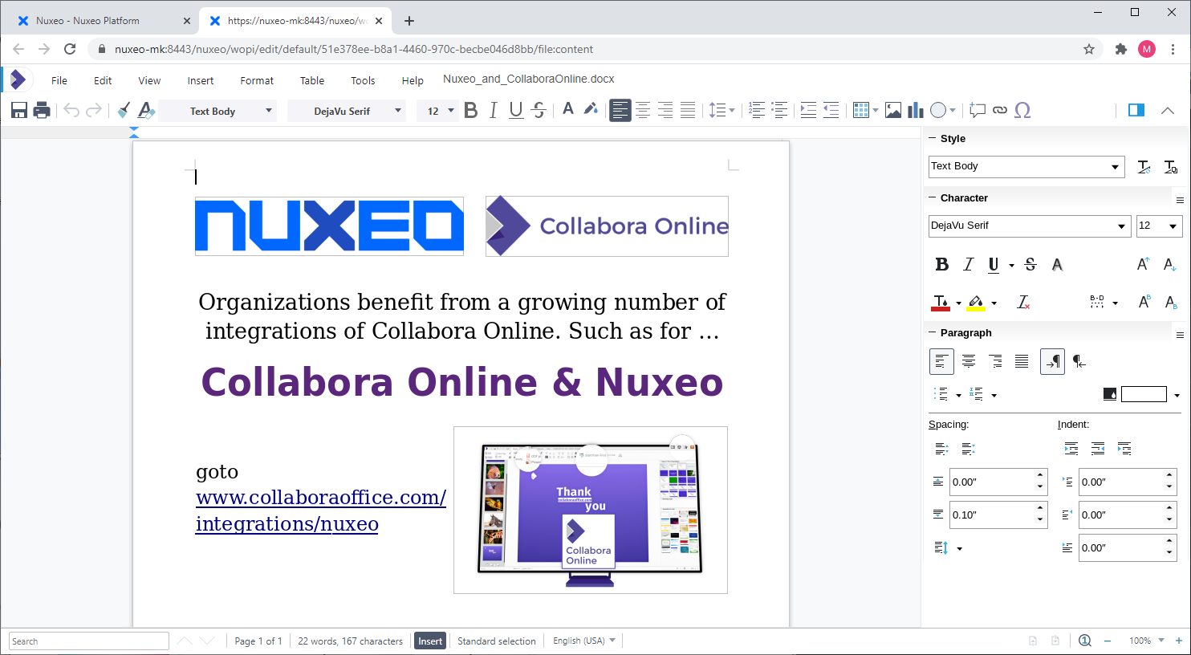Open the View menu
This screenshot has height=655, width=1191.
click(x=149, y=80)
